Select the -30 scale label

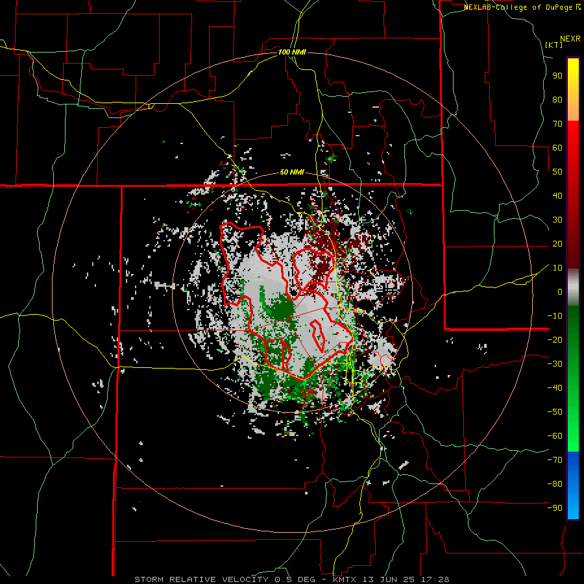(x=555, y=364)
